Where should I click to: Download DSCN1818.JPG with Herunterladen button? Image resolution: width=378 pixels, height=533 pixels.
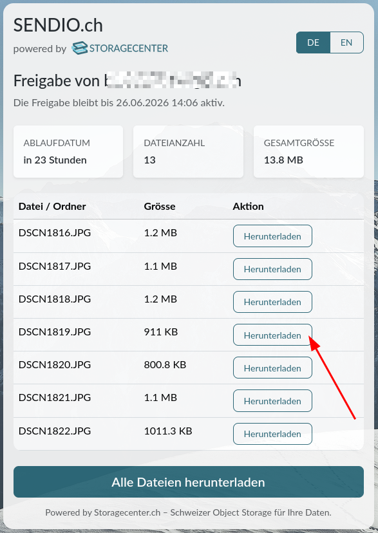[x=272, y=302]
